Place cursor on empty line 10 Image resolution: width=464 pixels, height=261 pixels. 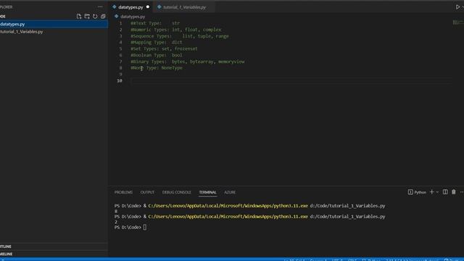tap(291, 80)
